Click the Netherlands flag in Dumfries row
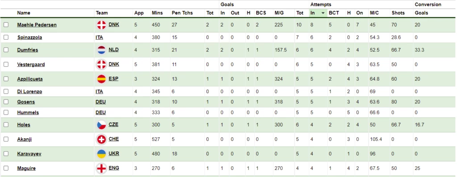This screenshot has height=177, width=457. tap(101, 50)
